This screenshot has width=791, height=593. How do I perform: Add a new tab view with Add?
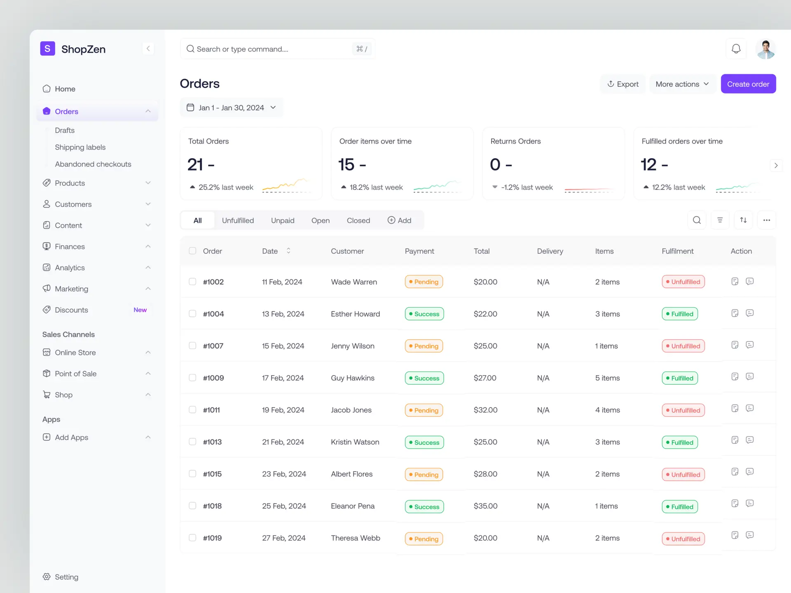[x=399, y=220]
